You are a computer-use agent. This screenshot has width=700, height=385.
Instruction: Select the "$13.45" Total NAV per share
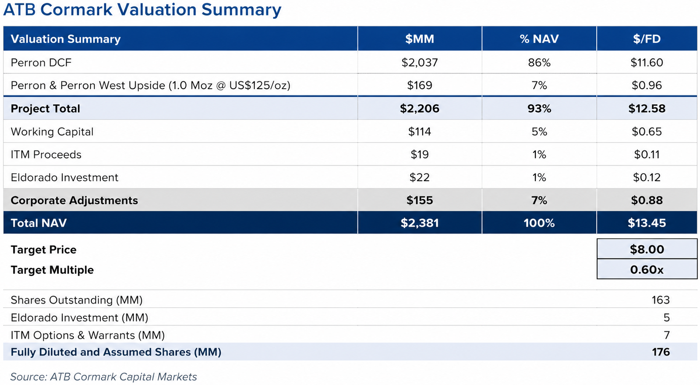pos(647,223)
